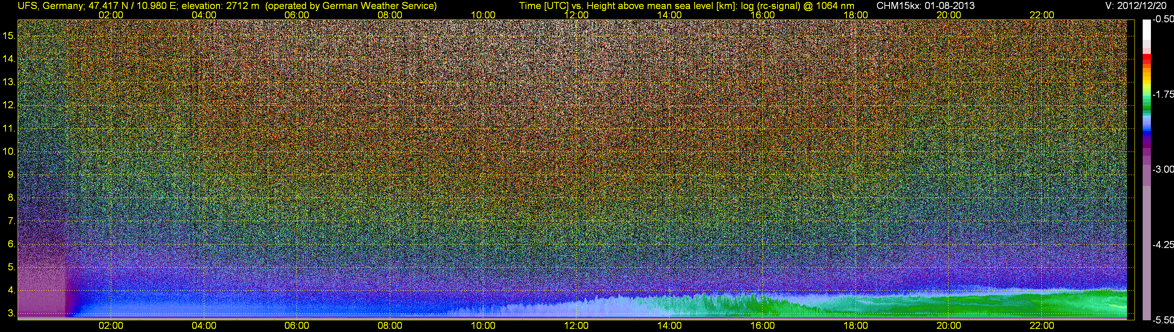Image resolution: width=1174 pixels, height=332 pixels.
Task: Click the '4.' height axis label
Action: coord(11,290)
